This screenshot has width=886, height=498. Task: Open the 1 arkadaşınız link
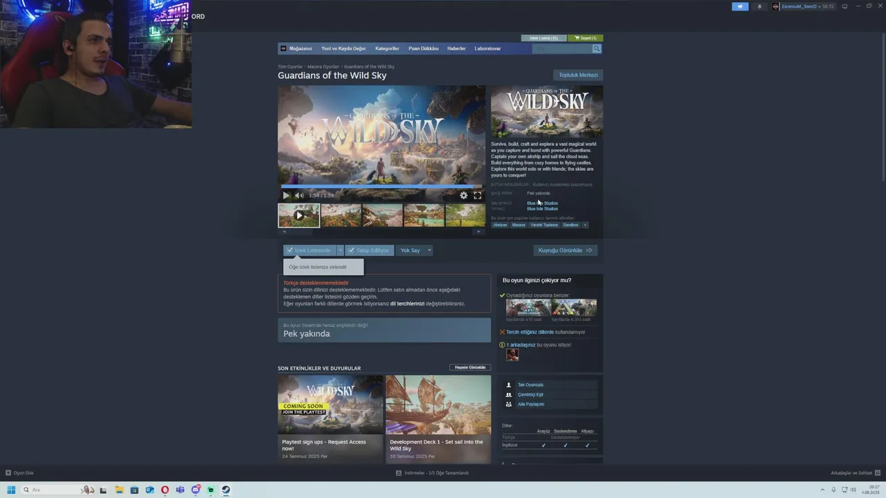pos(521,344)
